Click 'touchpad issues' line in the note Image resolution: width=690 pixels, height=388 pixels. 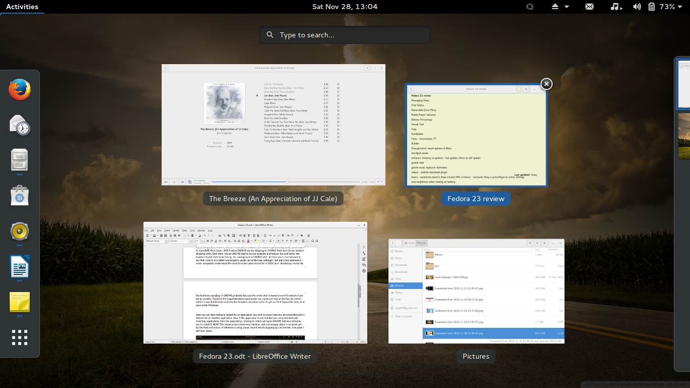coord(420,153)
